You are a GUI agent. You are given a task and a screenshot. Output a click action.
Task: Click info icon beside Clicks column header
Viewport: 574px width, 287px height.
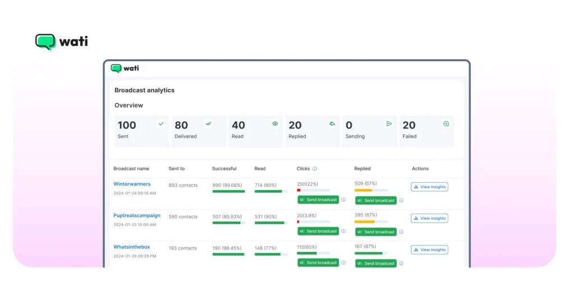point(314,169)
